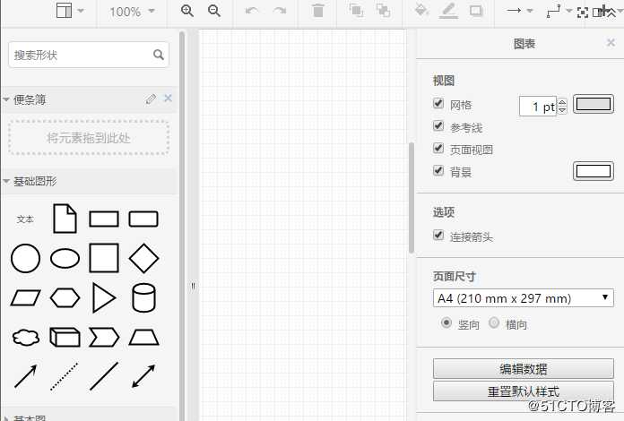Select the cloud shape
The width and height of the screenshot is (624, 421).
click(26, 338)
